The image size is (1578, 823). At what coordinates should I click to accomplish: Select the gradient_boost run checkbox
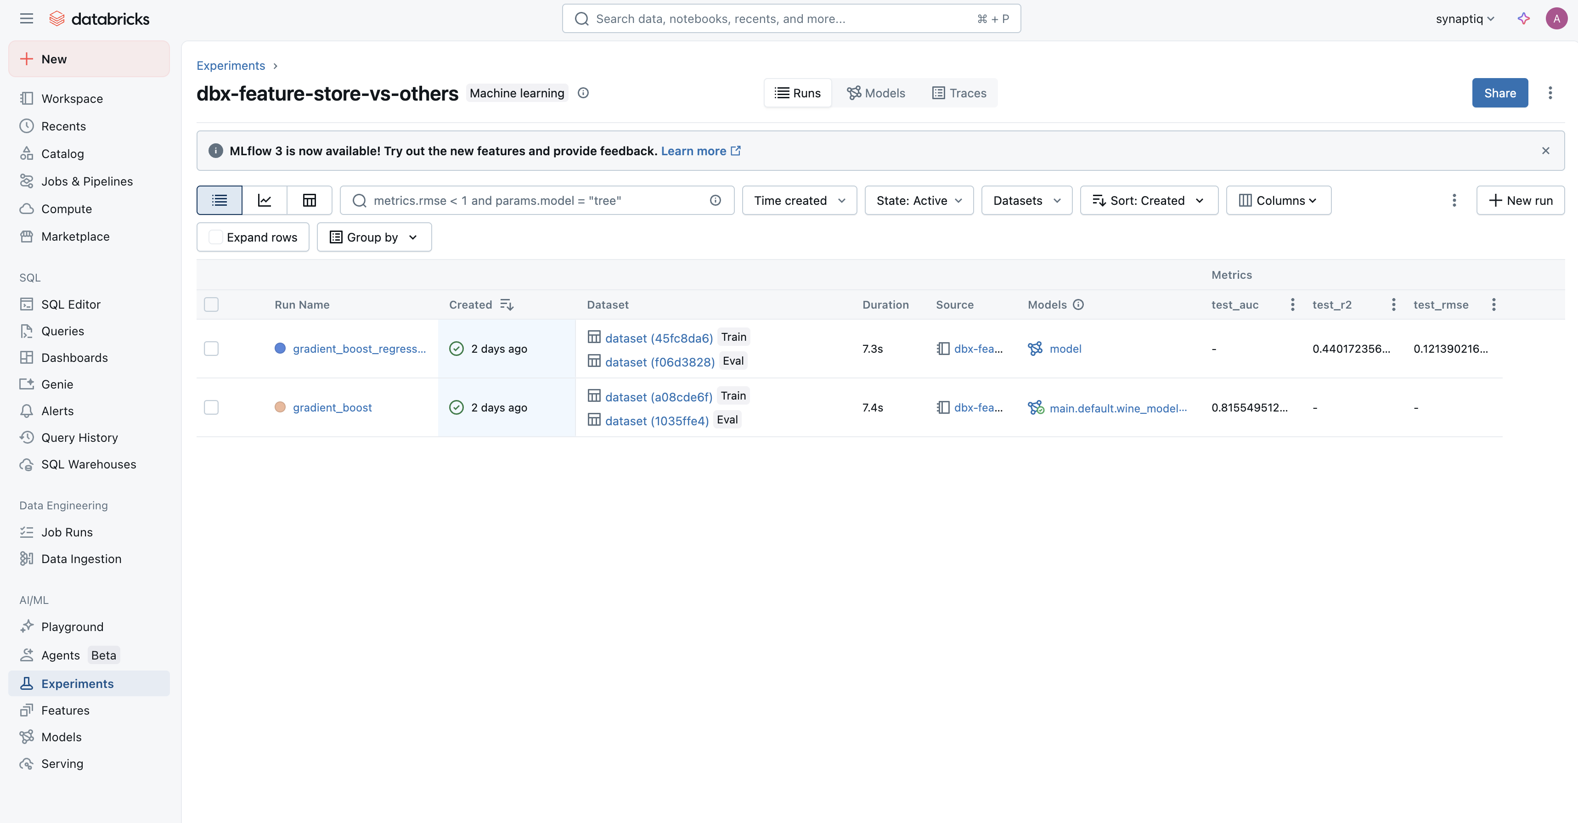[211, 407]
